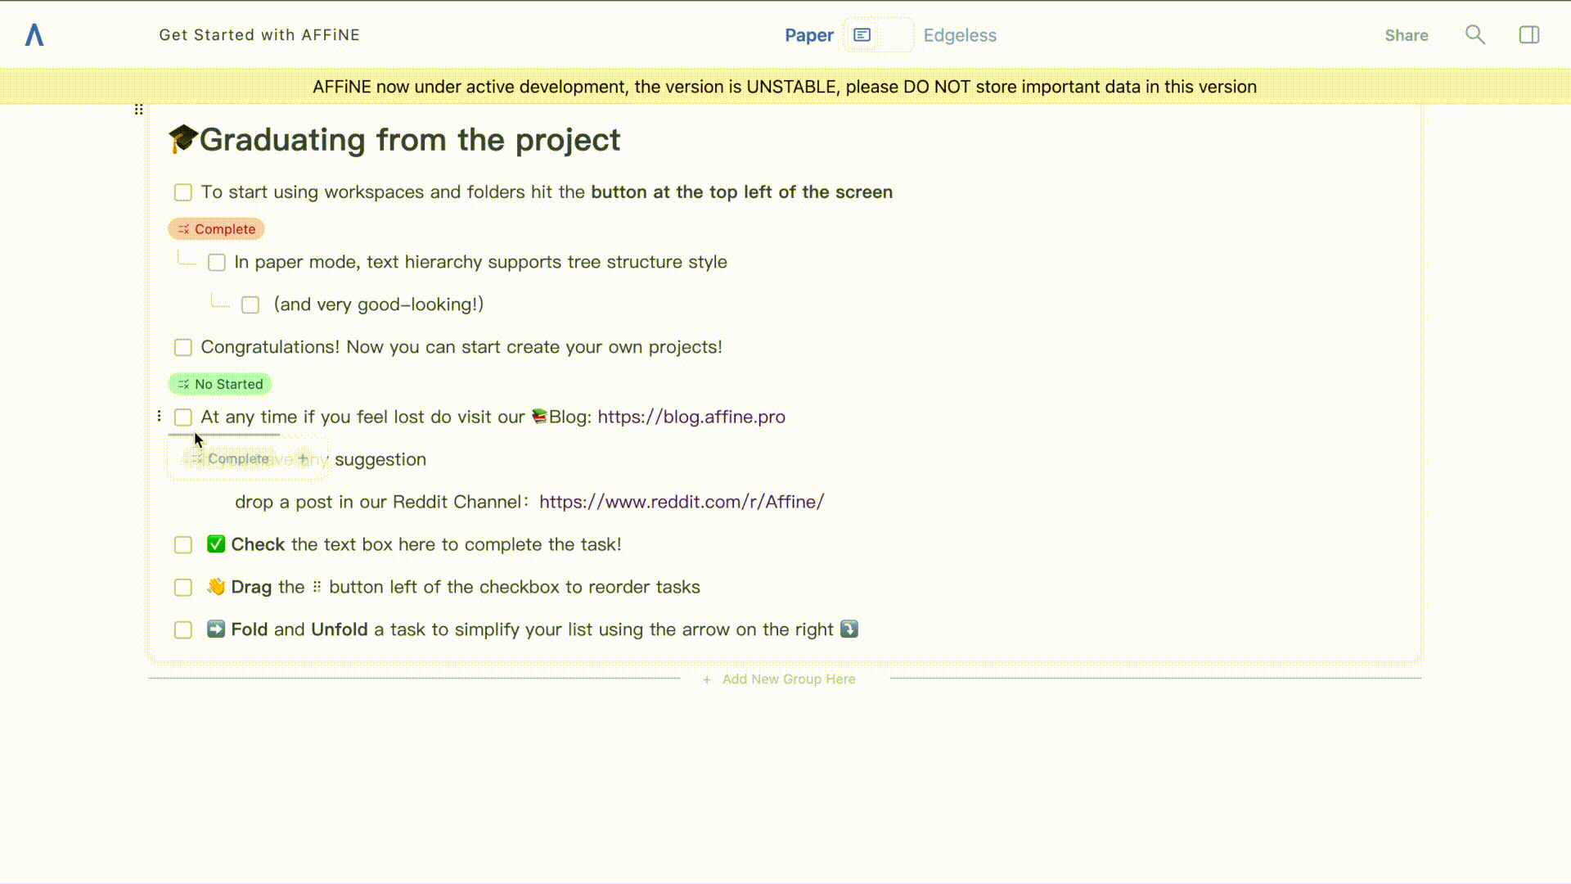
Task: Check the 'In paper mode' task checkbox
Action: (x=217, y=263)
